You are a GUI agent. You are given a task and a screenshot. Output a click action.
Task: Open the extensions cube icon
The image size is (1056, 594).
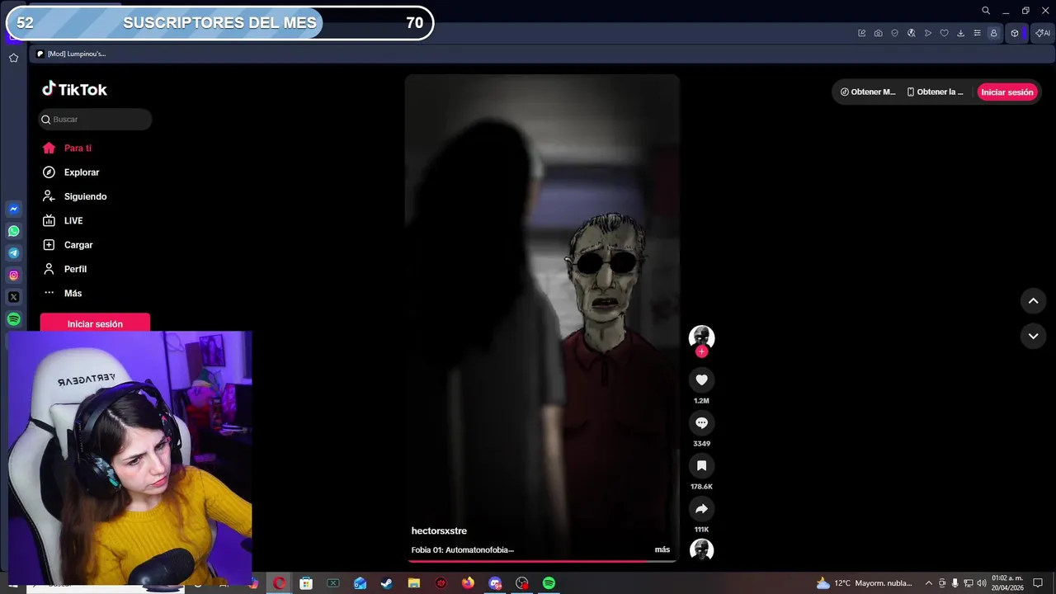pos(1015,33)
